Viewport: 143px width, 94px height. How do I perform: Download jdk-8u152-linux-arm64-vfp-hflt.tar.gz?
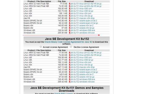(86, 55)
